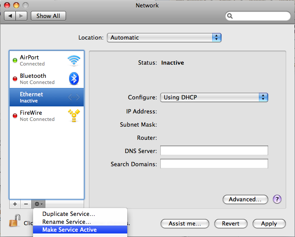Click the DNS Server input field
Image resolution: width=295 pixels, height=237 pixels.
[214, 150]
